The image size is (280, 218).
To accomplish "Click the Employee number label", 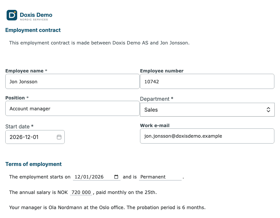I will (161, 71).
